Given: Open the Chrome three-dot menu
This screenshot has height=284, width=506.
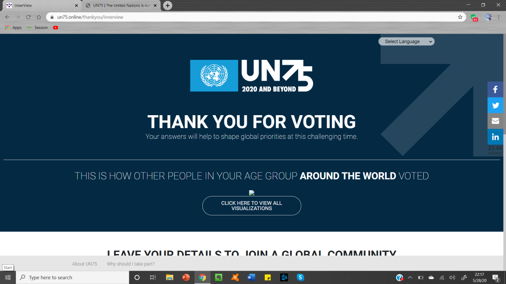Looking at the screenshot, I should pos(499,17).
